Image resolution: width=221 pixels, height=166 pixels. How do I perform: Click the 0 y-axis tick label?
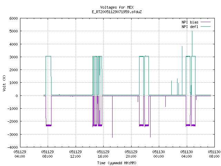coord(17,96)
